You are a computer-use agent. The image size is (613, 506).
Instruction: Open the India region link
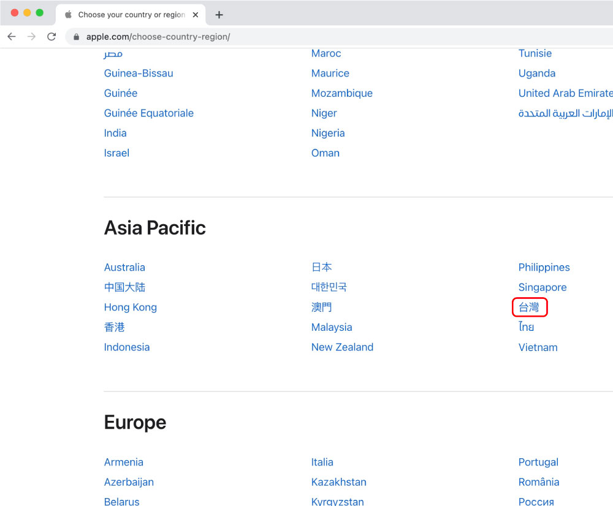pyautogui.click(x=115, y=134)
